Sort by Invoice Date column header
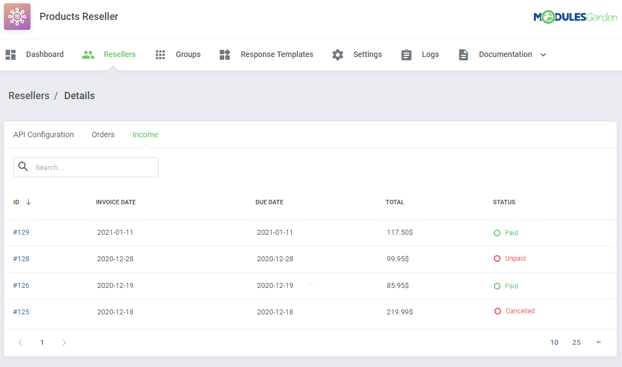This screenshot has height=367, width=622. point(116,202)
